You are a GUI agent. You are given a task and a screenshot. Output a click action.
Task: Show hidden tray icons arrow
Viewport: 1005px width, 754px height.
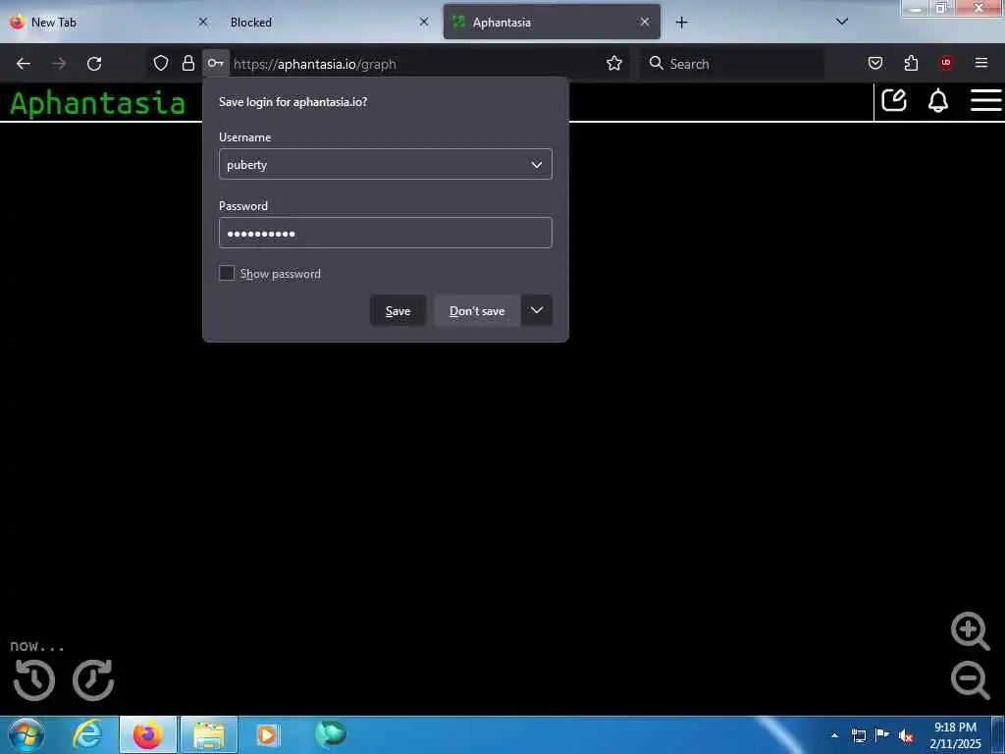point(834,736)
